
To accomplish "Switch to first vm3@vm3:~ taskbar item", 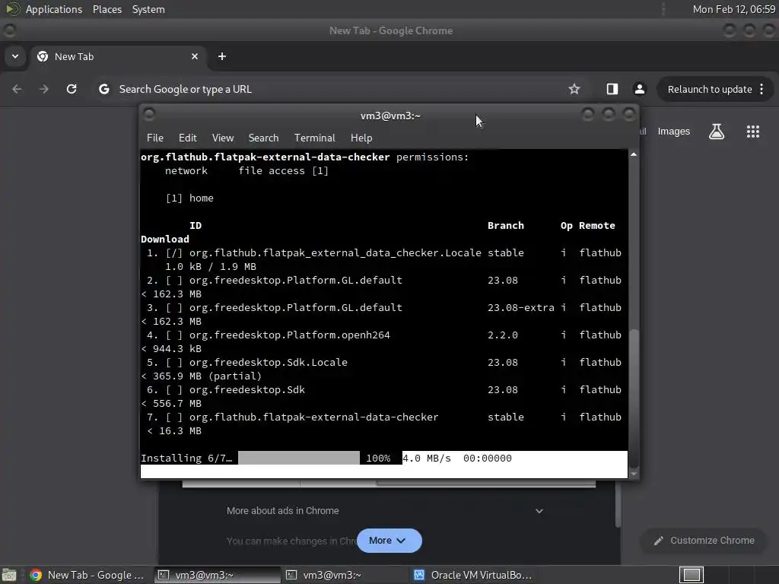I will click(218, 575).
